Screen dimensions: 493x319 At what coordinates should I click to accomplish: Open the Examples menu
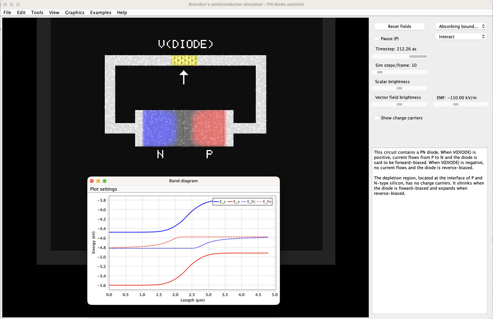tap(101, 12)
